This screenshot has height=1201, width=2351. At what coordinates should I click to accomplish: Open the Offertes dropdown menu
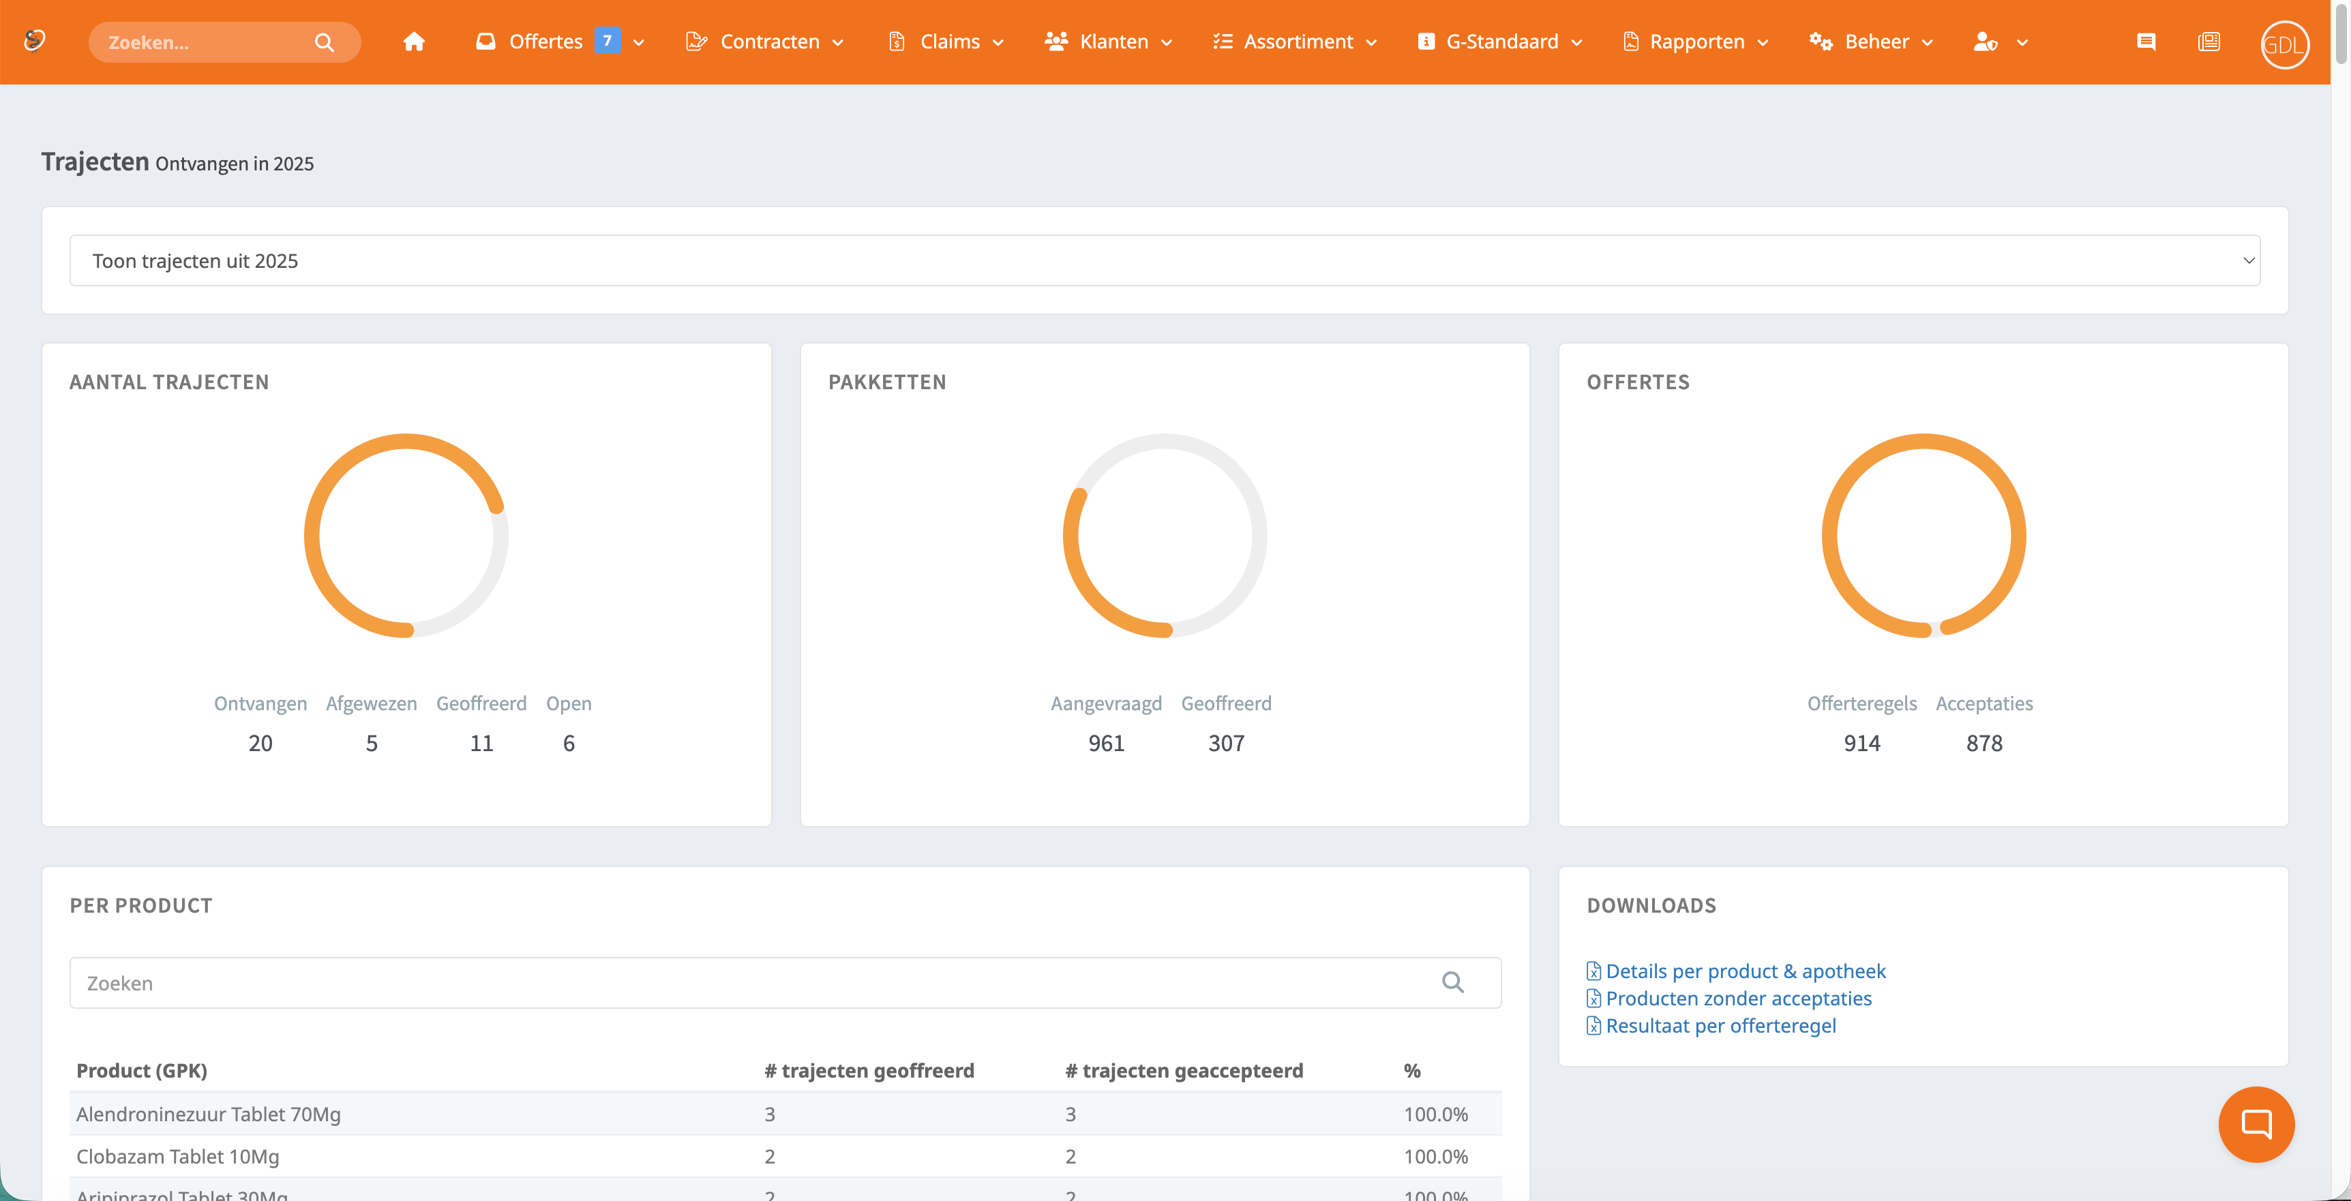[x=560, y=42]
